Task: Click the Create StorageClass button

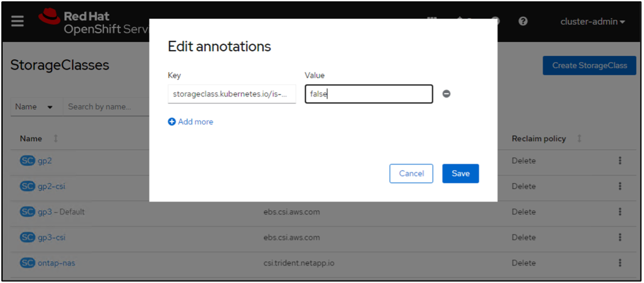Action: point(589,66)
